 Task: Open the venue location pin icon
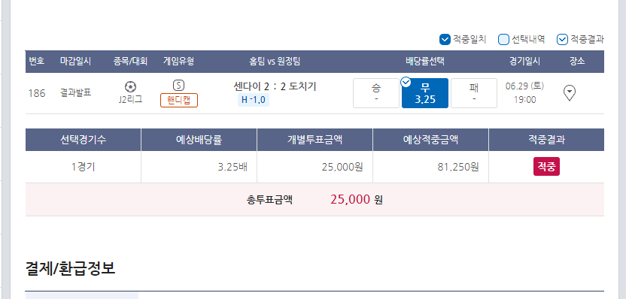570,93
